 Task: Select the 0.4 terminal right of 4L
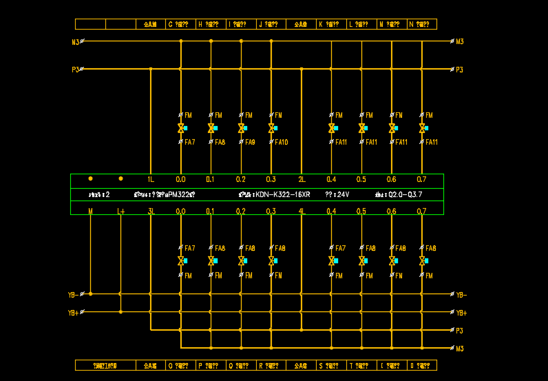pos(331,212)
